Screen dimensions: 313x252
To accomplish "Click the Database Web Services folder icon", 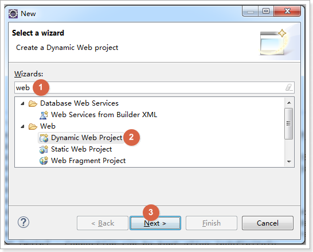I will [33, 103].
